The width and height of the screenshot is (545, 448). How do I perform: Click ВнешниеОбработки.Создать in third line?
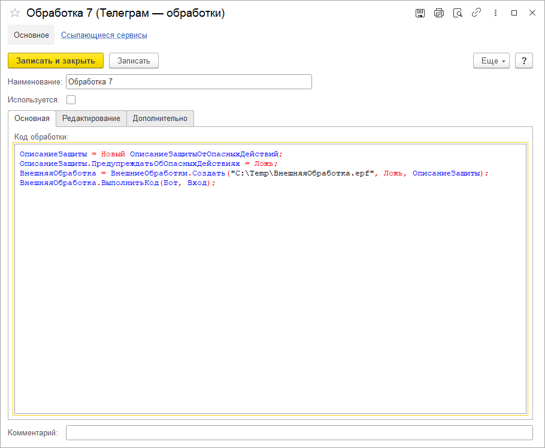(x=168, y=174)
